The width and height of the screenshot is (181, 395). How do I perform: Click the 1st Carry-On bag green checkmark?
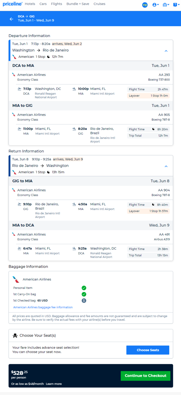84,294
